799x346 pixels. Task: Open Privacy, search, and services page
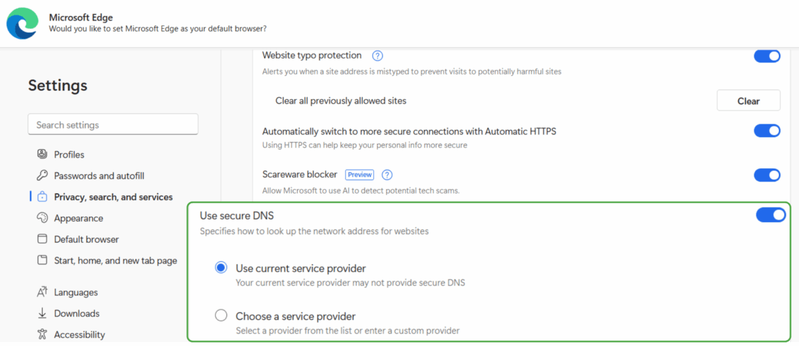click(113, 197)
